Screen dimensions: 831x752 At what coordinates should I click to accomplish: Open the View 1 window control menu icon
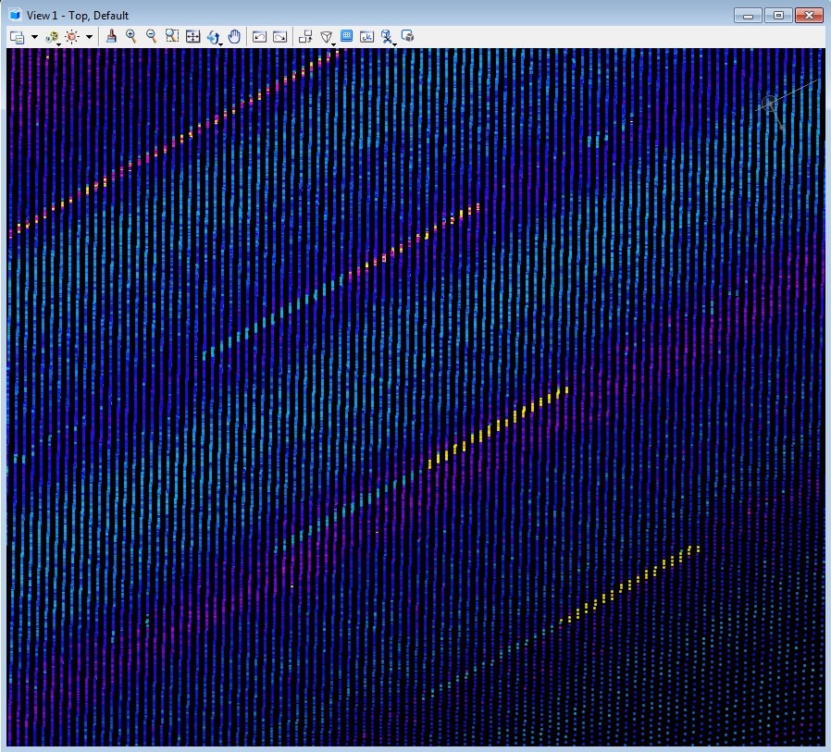[x=15, y=15]
